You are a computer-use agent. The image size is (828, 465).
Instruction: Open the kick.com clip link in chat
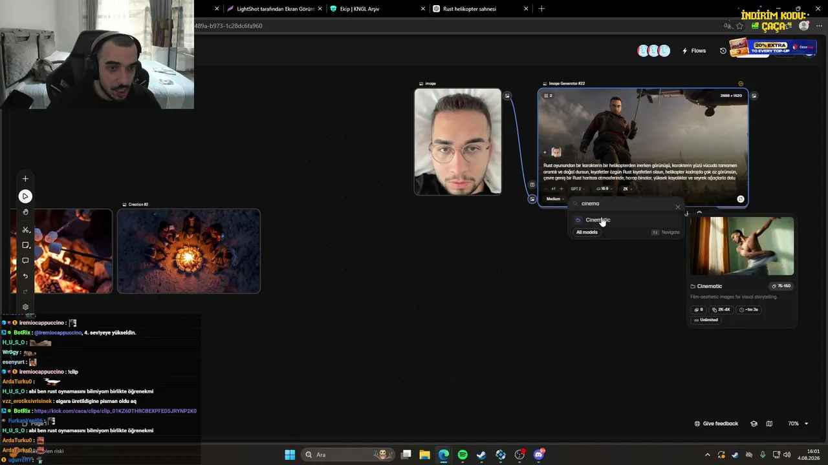point(115,411)
